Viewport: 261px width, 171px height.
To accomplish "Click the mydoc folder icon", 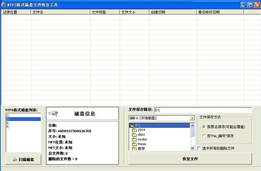I will (x=134, y=139).
